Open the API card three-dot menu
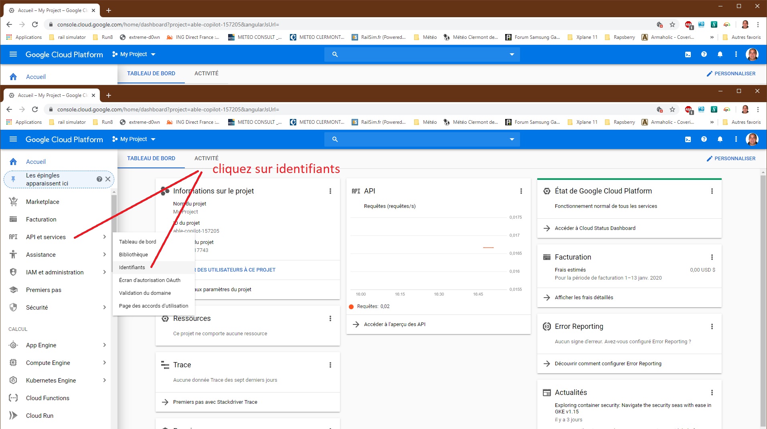The width and height of the screenshot is (767, 429). (x=521, y=191)
